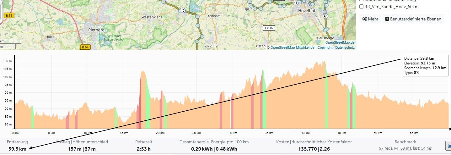Open the Mehr layers button

(x=370, y=19)
